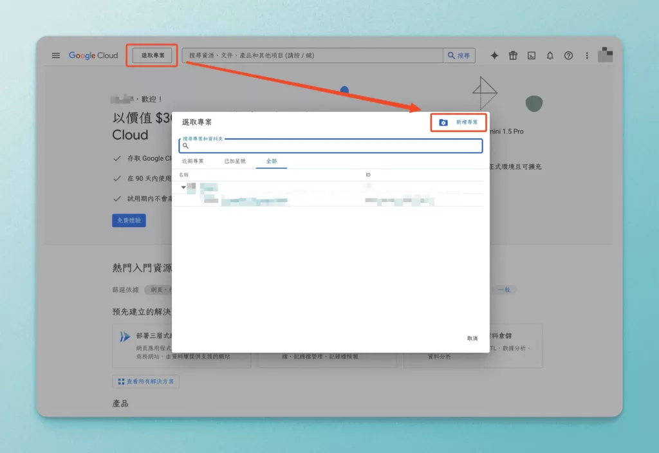Click the 名稱 column header
659x453 pixels.
183,175
